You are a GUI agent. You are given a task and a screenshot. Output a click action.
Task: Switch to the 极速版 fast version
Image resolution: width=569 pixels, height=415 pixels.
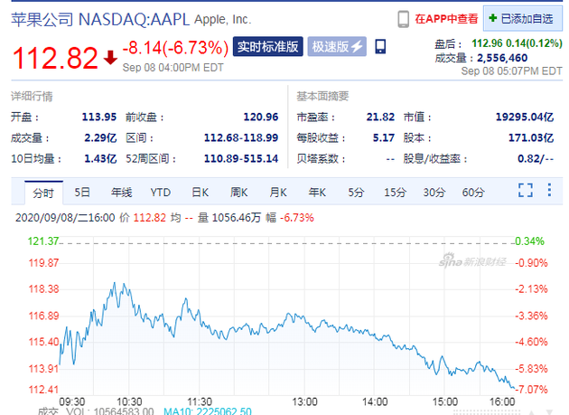point(337,46)
